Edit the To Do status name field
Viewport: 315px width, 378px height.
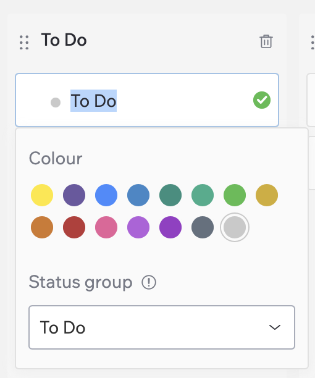pos(147,100)
